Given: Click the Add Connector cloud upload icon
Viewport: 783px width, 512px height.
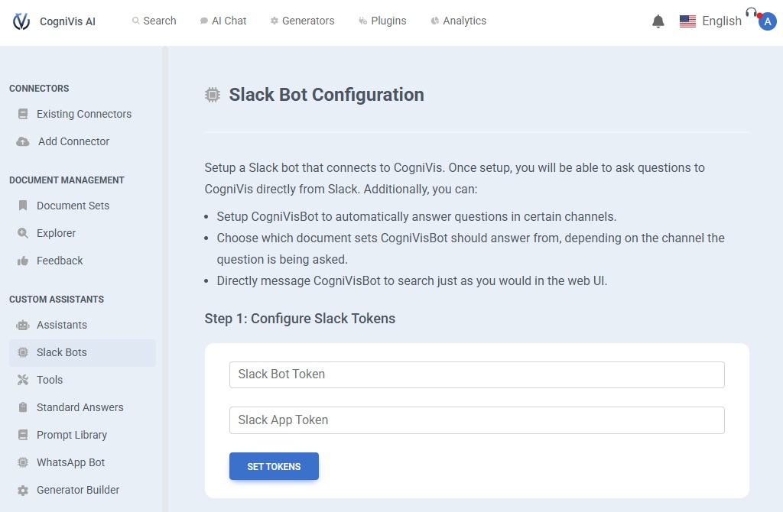Looking at the screenshot, I should (x=23, y=141).
